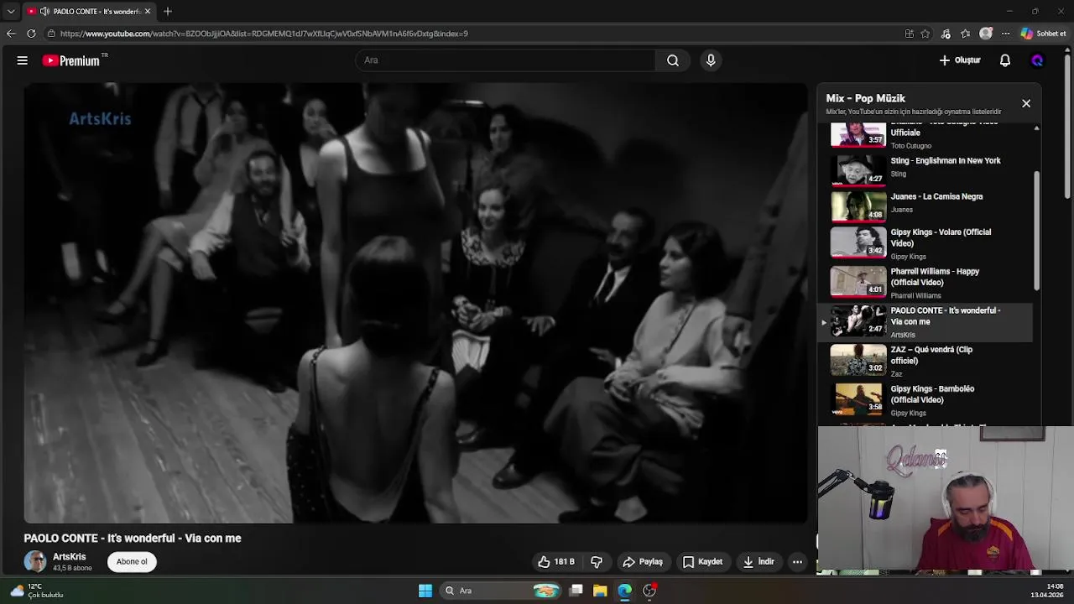Play Pharrell Williams - Happy from playlist
1074x604 pixels.
pyautogui.click(x=926, y=283)
